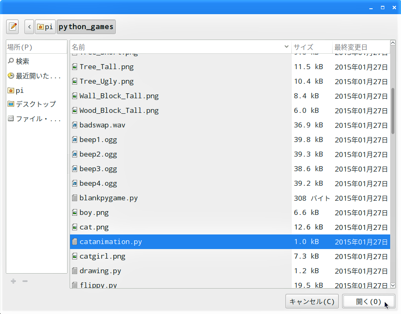401x314 pixels.
Task: Sort by last modified date column
Action: point(361,47)
